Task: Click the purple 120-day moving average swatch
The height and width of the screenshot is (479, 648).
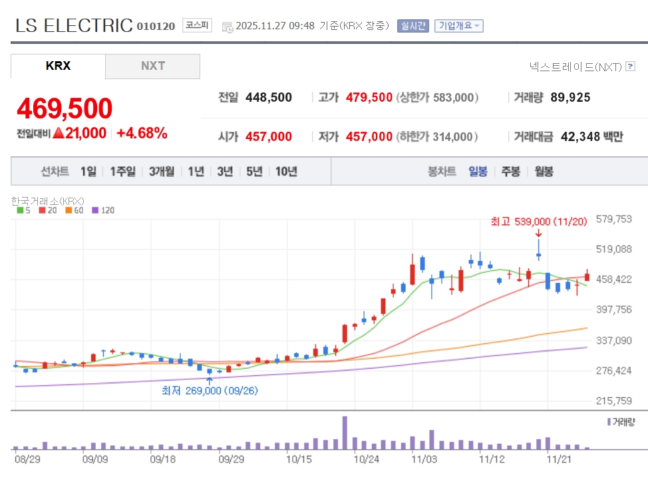Action: 95,210
